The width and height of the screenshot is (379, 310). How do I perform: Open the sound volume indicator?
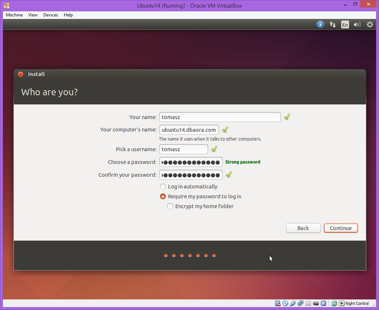tap(357, 24)
